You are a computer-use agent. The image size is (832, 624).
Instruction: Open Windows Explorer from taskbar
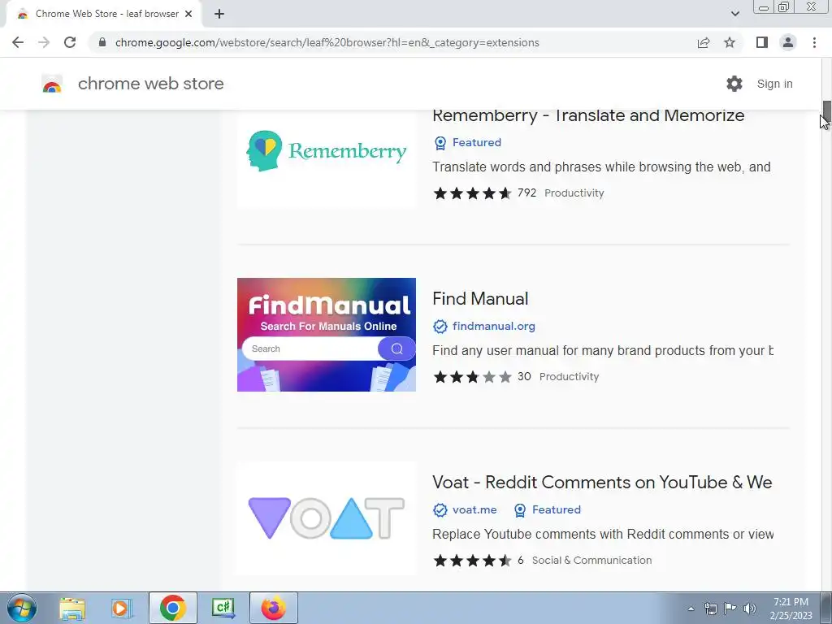(x=72, y=608)
